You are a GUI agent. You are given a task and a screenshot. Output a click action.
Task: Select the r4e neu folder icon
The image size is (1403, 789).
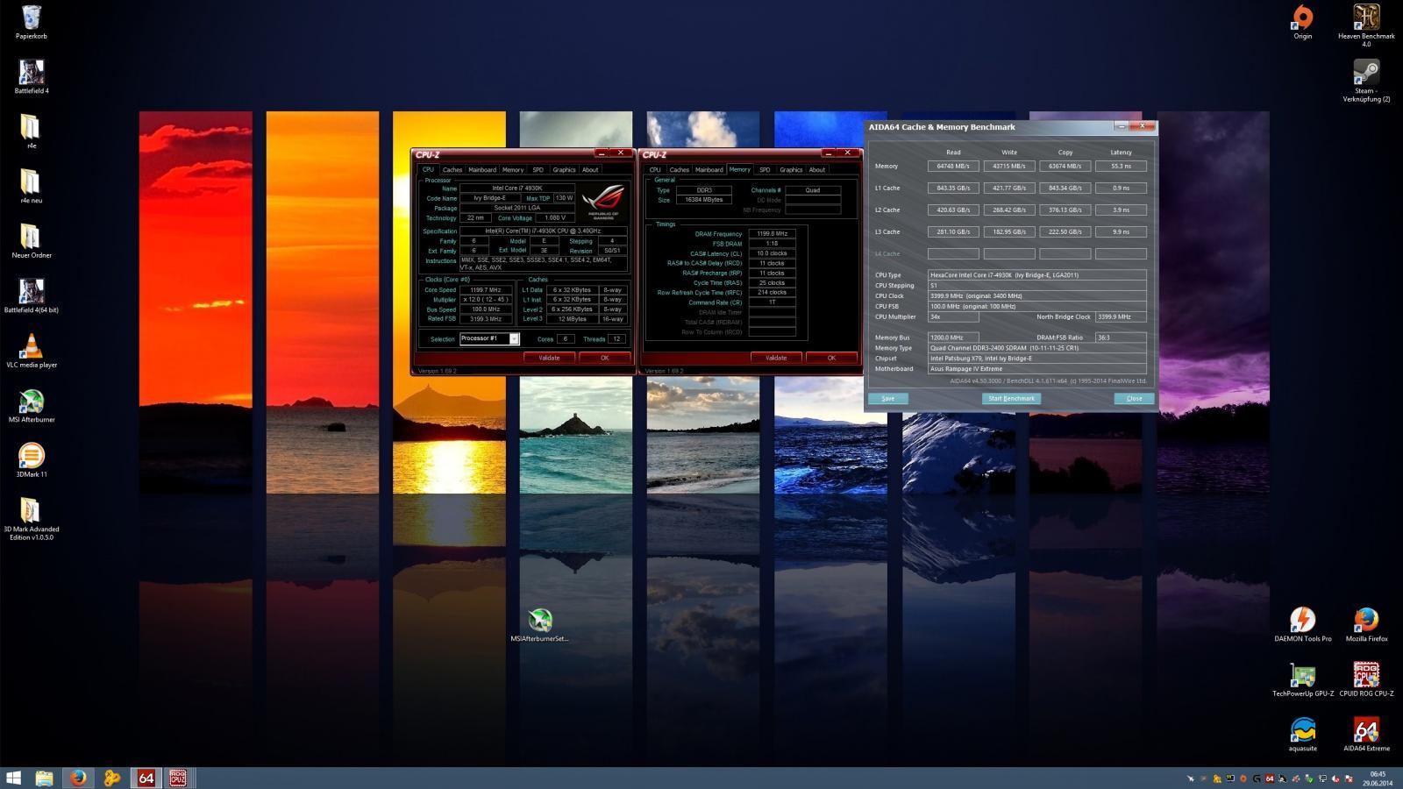click(x=31, y=187)
